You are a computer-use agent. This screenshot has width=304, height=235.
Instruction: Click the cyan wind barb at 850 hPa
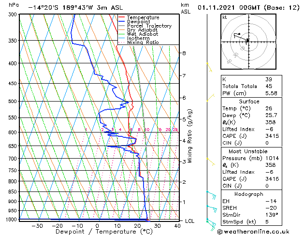212,195
